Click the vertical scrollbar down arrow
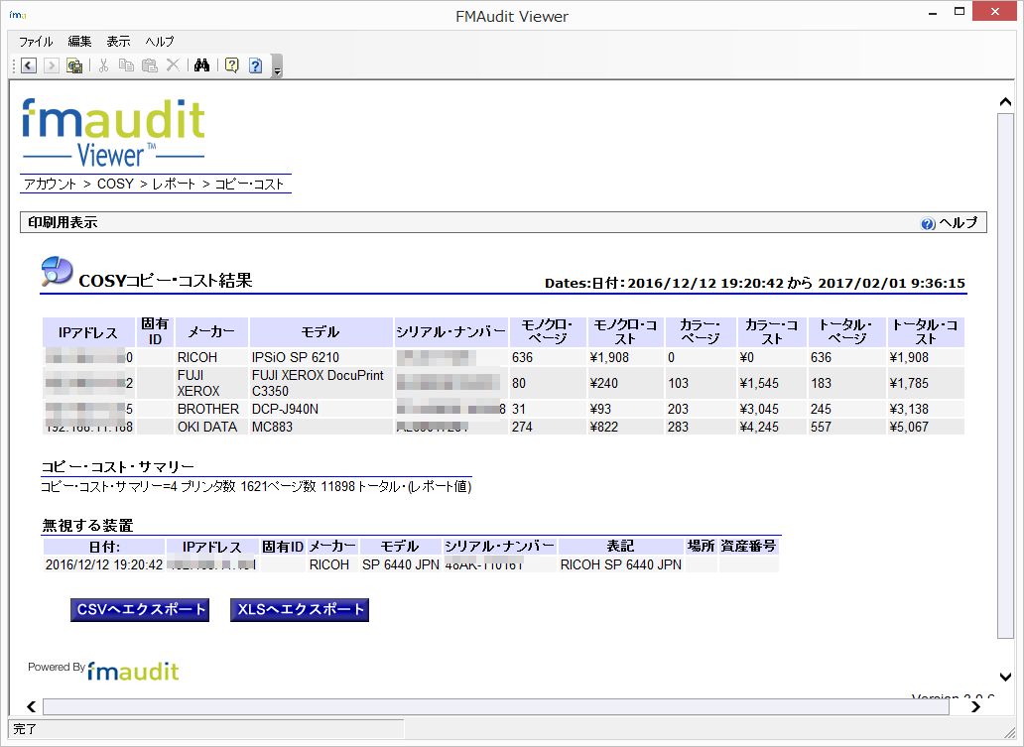 point(1006,678)
